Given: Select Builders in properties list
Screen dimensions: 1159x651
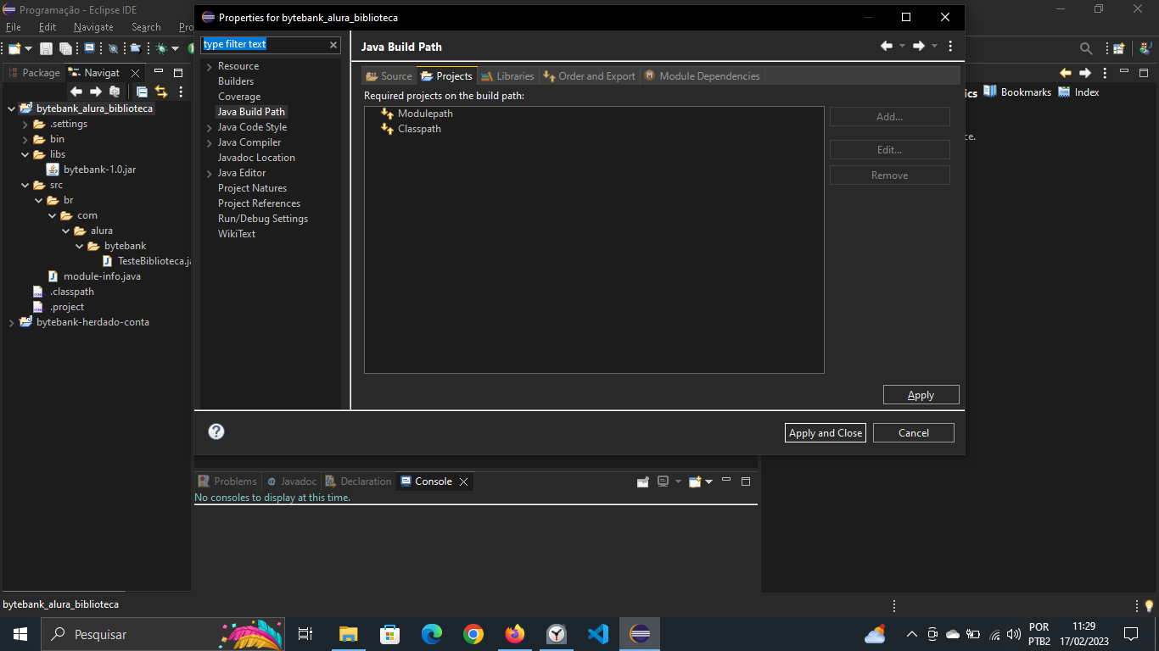Looking at the screenshot, I should point(236,81).
